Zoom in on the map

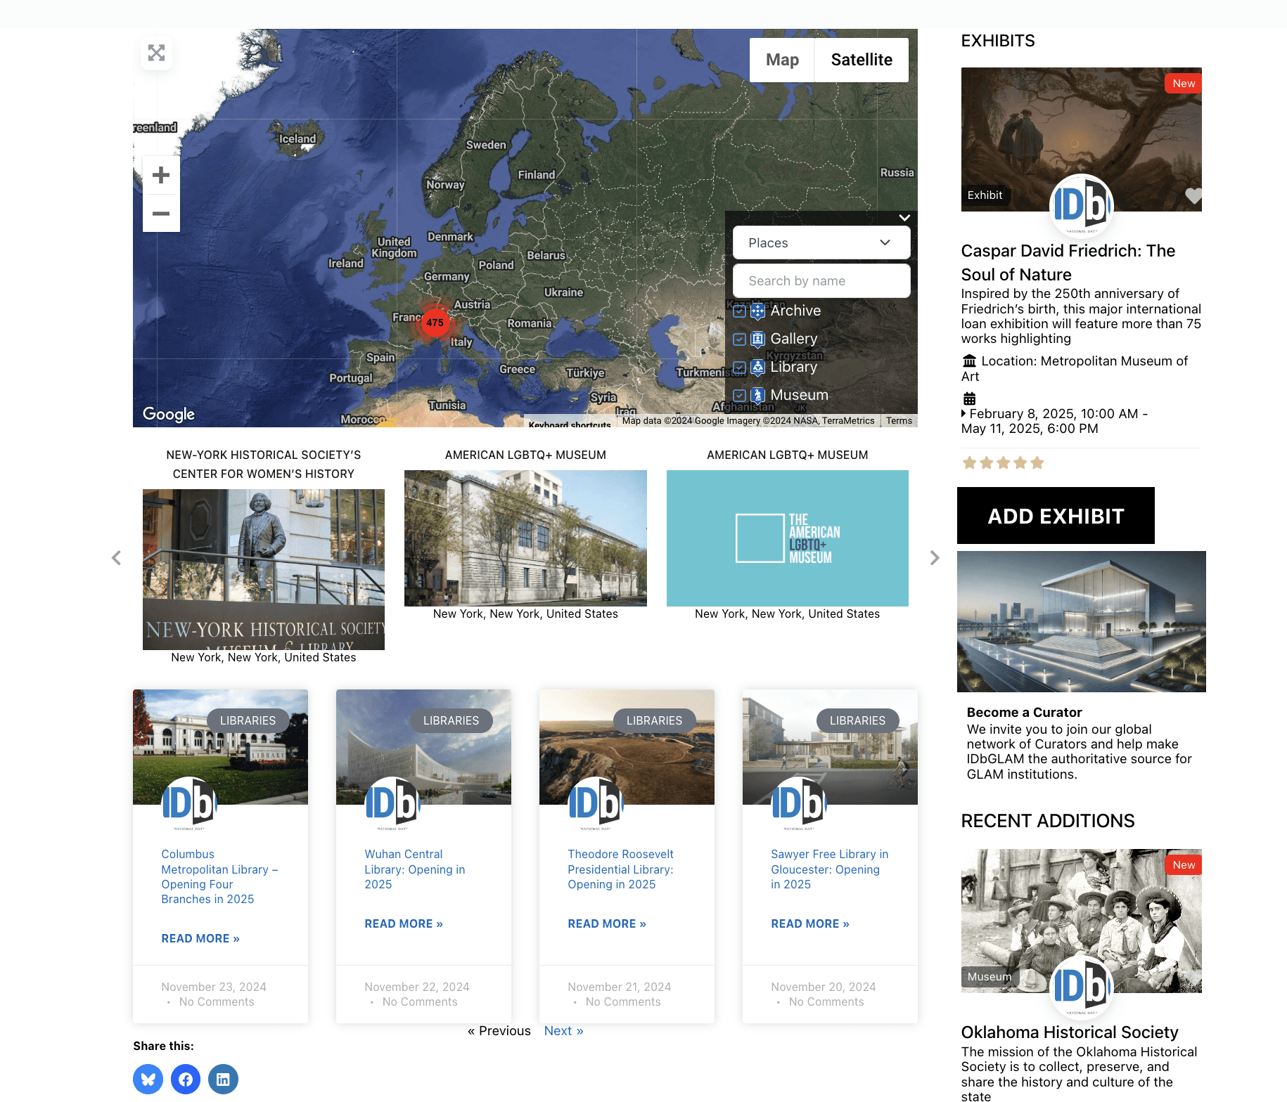coord(161,175)
